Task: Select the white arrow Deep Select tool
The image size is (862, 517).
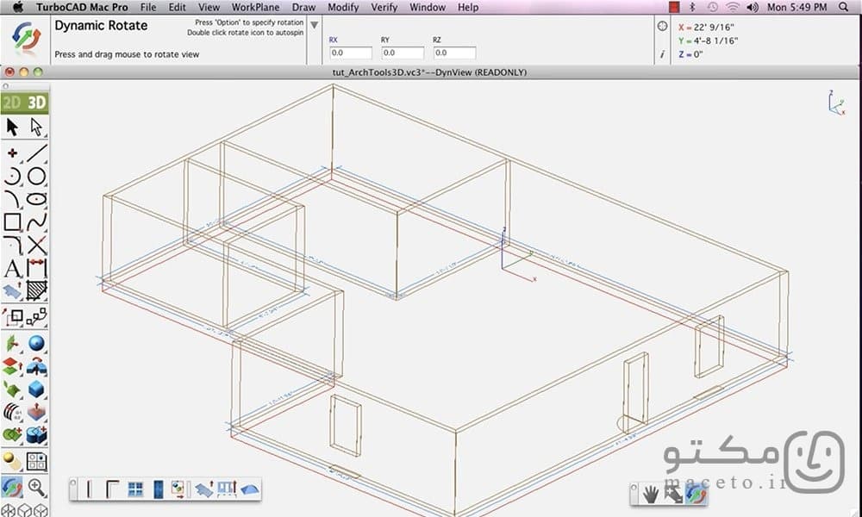Action: coord(36,127)
